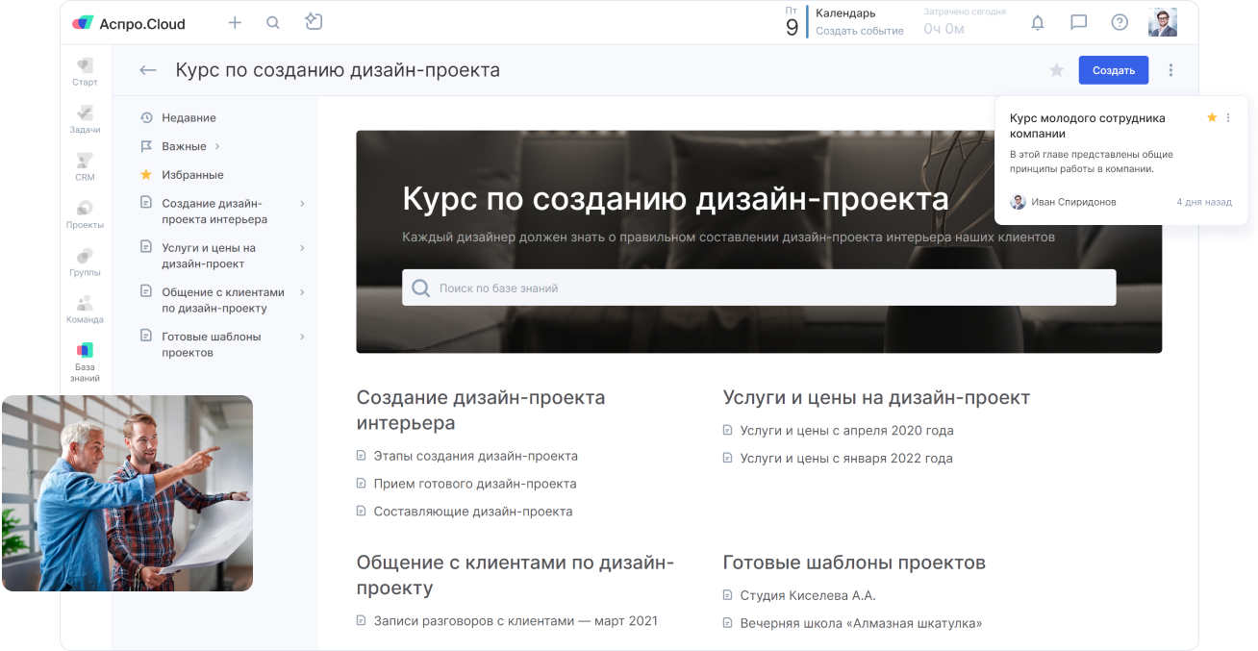1258x651 pixels.
Task: Open the notifications bell
Action: pyautogui.click(x=1038, y=23)
